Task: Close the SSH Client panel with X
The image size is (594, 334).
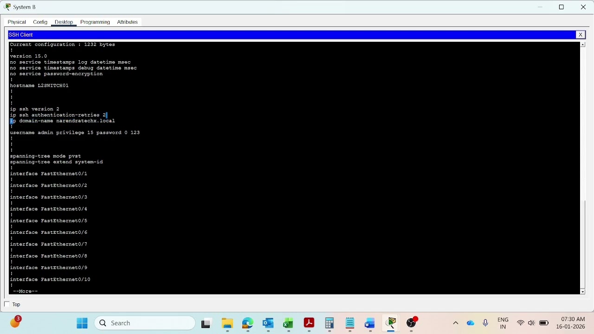Action: coord(580,35)
